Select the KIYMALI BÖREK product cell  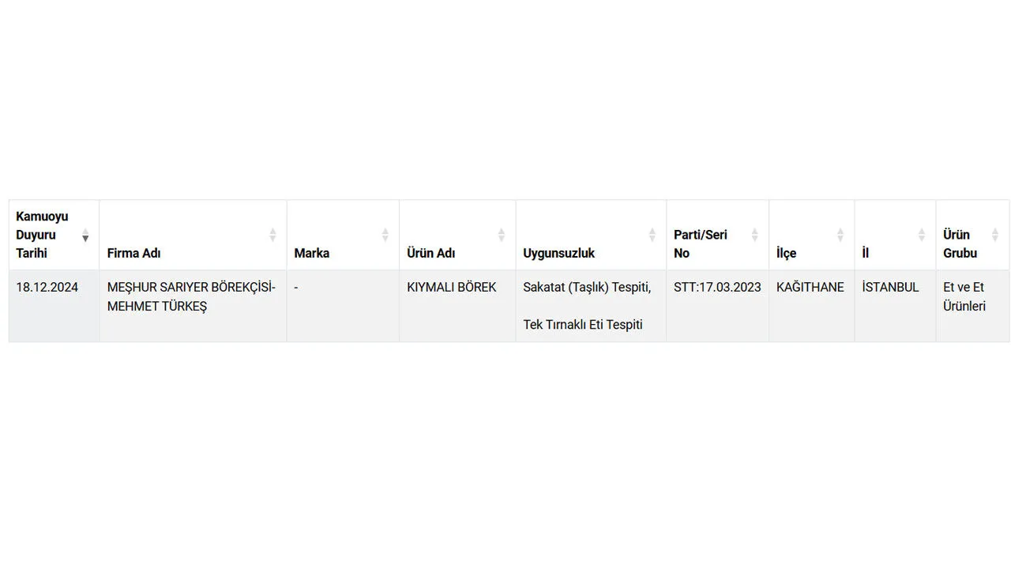tap(452, 288)
